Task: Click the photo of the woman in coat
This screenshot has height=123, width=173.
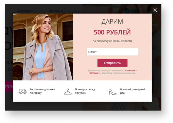Action: point(43,47)
